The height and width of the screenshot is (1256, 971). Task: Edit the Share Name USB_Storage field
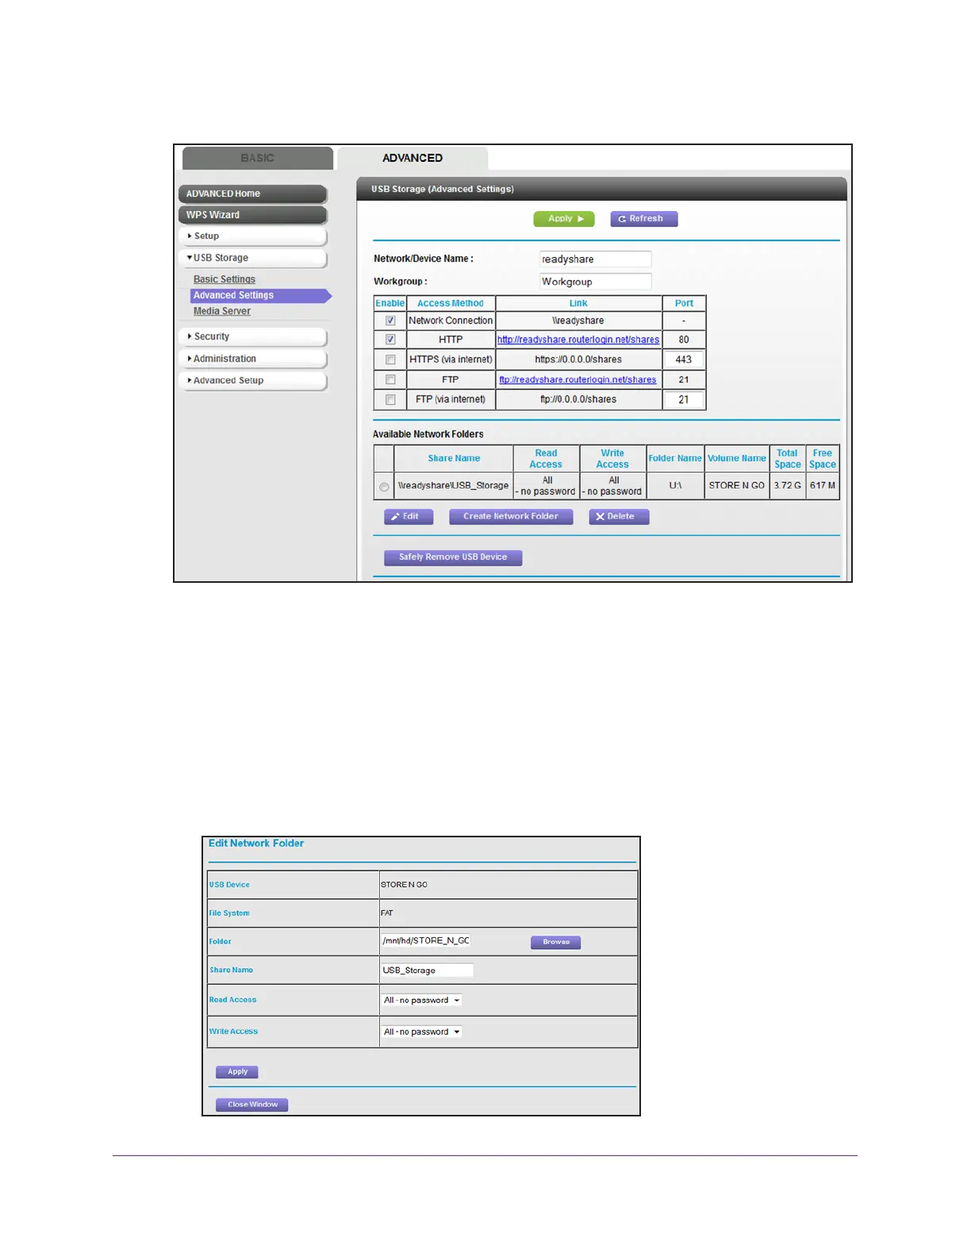coord(428,970)
